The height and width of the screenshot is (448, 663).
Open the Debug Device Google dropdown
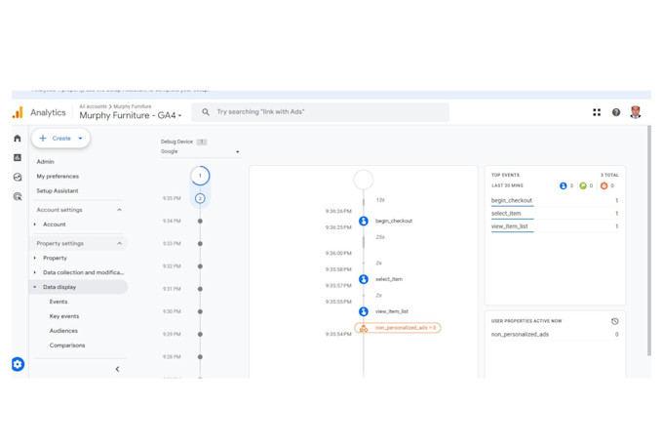[x=200, y=151]
